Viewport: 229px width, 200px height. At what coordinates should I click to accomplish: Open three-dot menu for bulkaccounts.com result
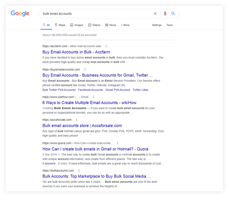click(79, 171)
